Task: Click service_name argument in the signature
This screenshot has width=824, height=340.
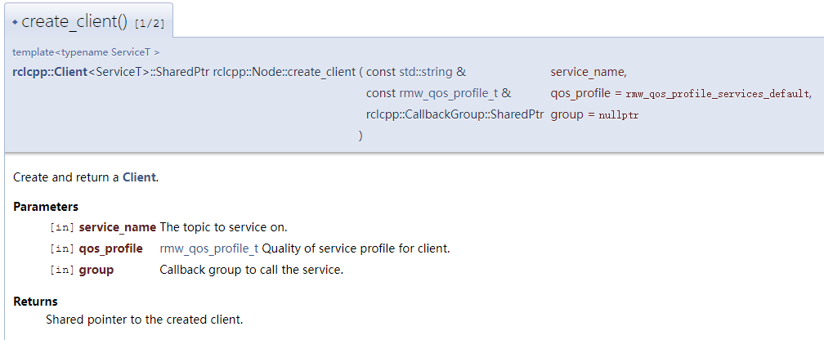Action: [x=589, y=72]
